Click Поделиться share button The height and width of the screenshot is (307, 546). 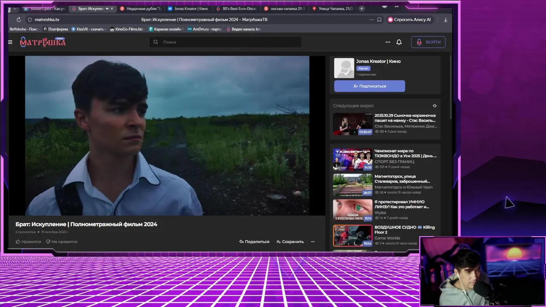click(x=254, y=242)
